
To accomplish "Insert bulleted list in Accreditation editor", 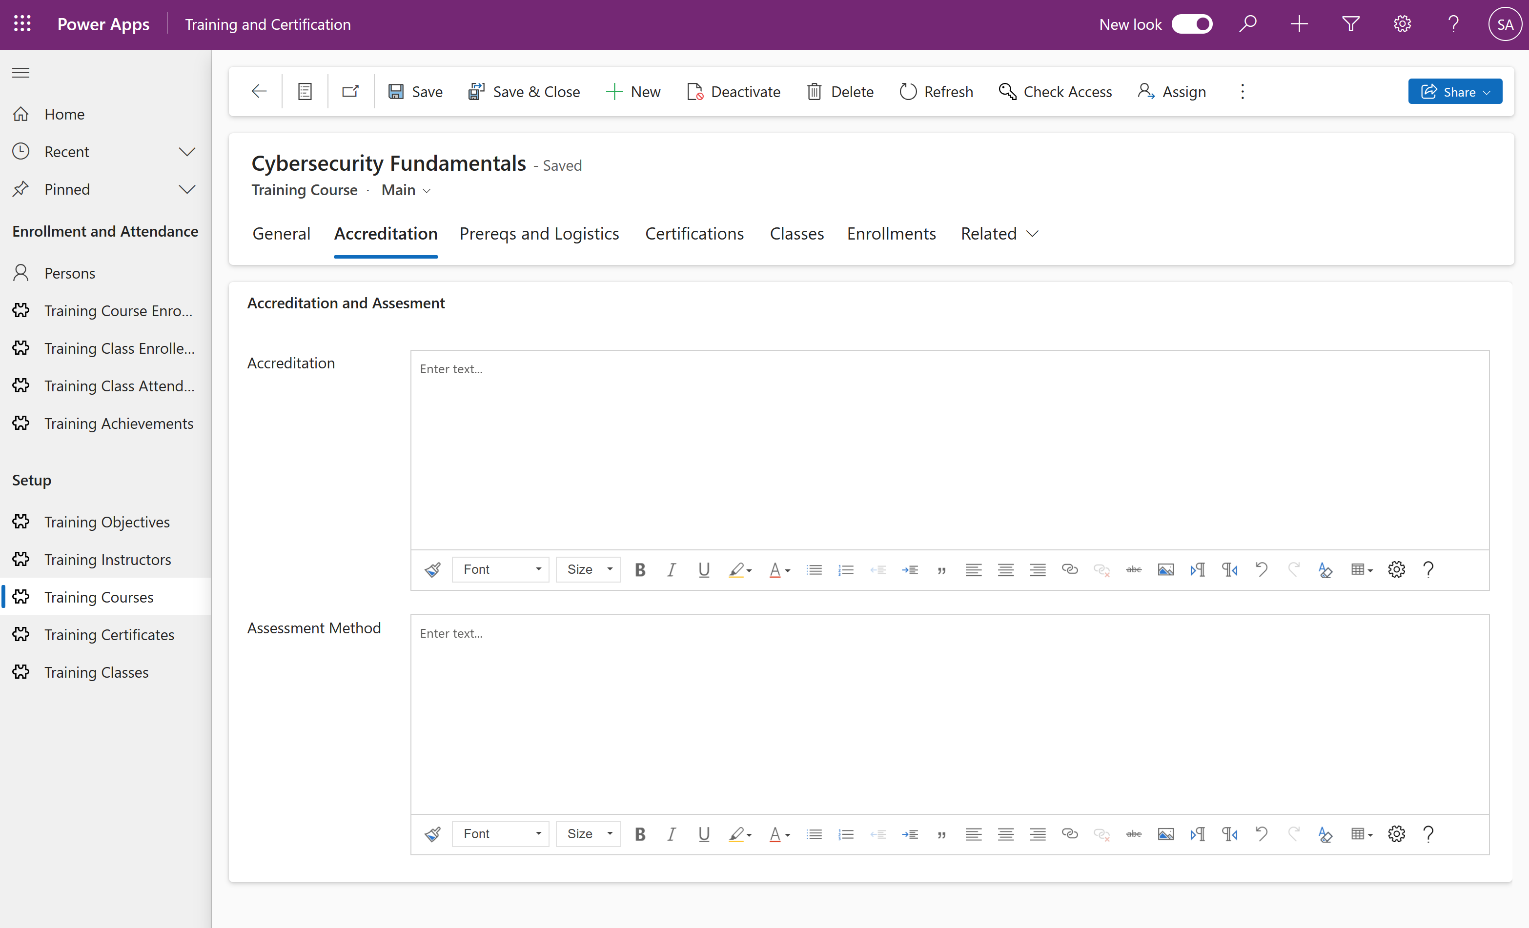I will [814, 569].
